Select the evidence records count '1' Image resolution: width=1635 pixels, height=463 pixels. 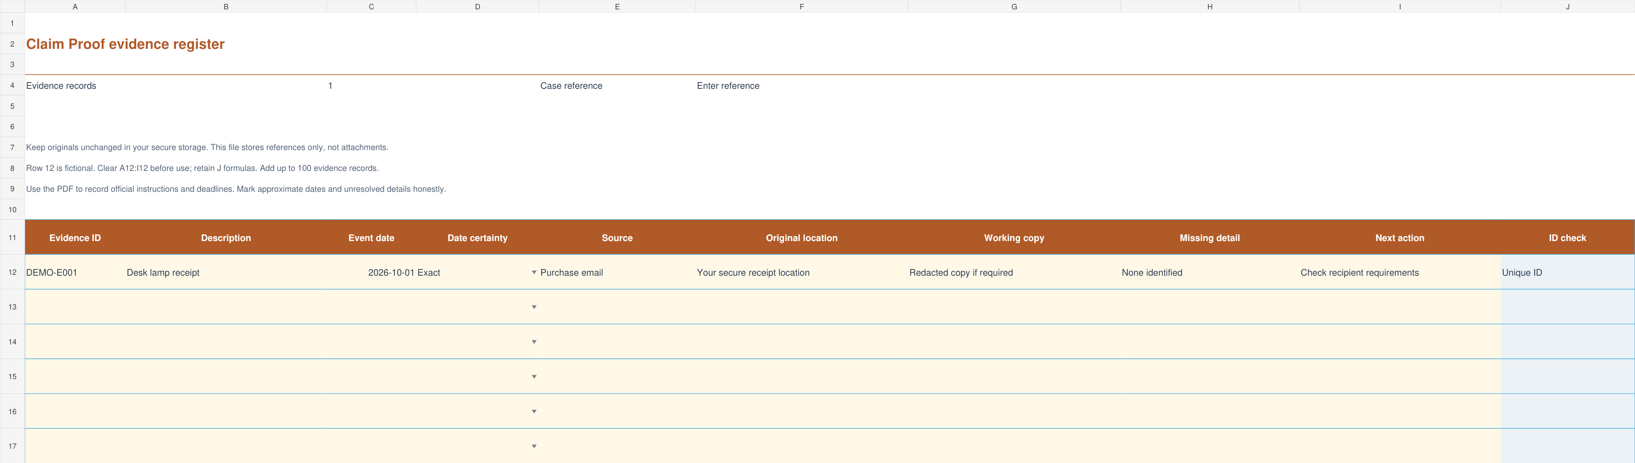pyautogui.click(x=371, y=86)
